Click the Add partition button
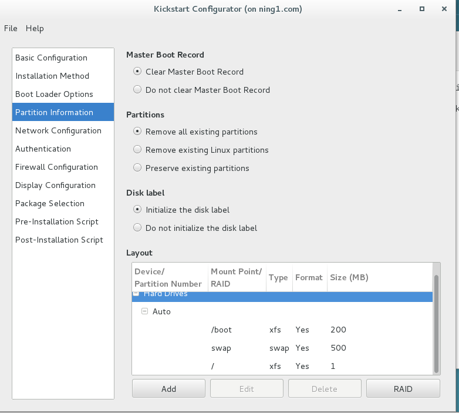The width and height of the screenshot is (459, 413). pos(168,389)
